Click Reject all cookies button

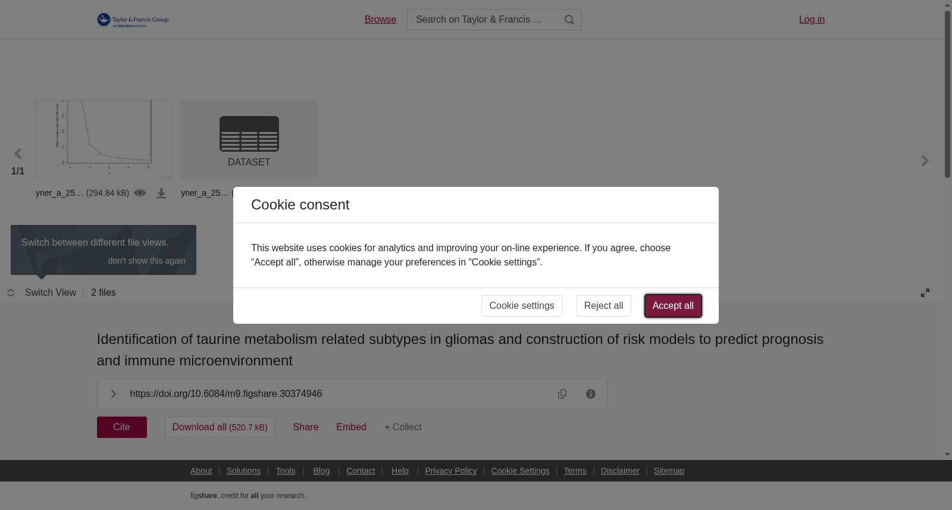tap(604, 306)
